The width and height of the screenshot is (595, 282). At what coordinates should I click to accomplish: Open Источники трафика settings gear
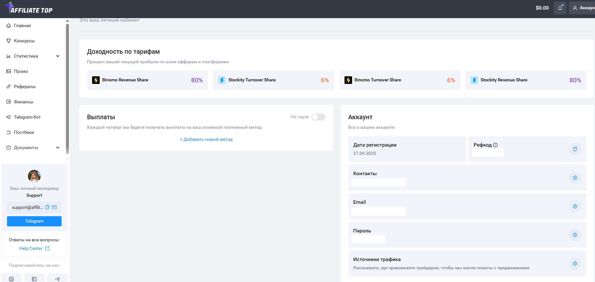coord(575,264)
